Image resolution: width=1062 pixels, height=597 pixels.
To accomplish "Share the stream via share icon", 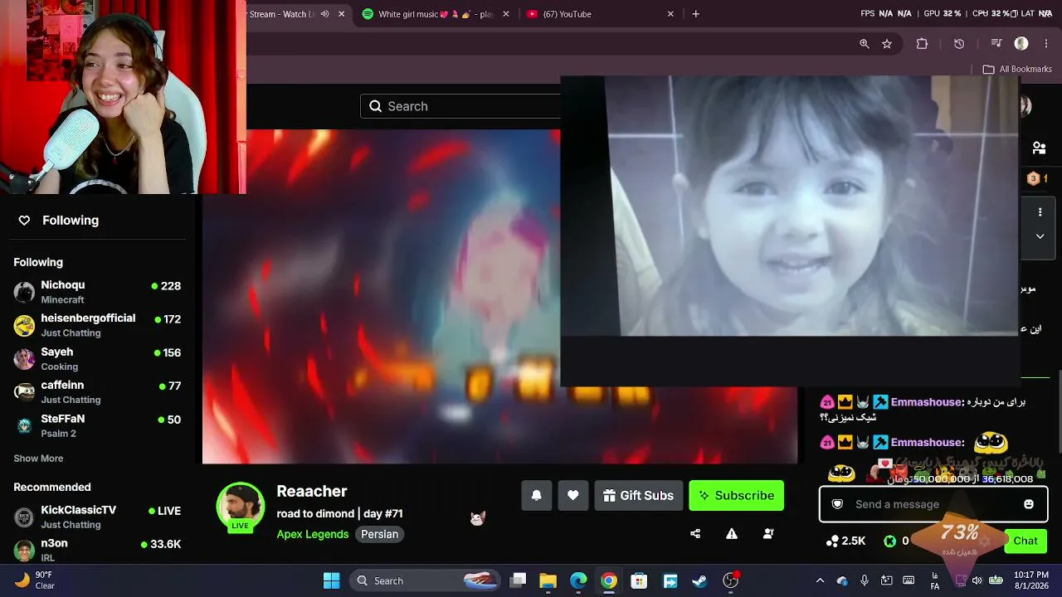I will [695, 534].
